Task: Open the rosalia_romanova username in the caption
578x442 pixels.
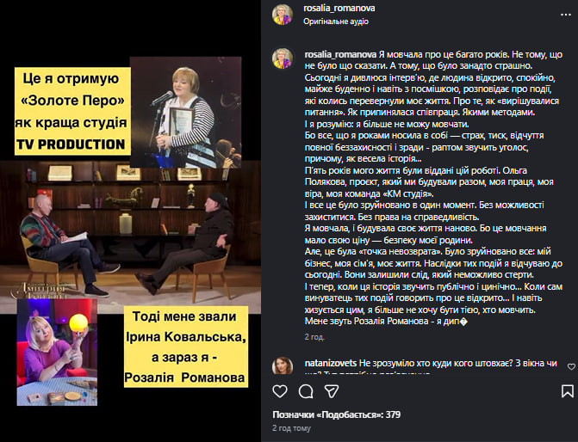Action: (x=340, y=54)
